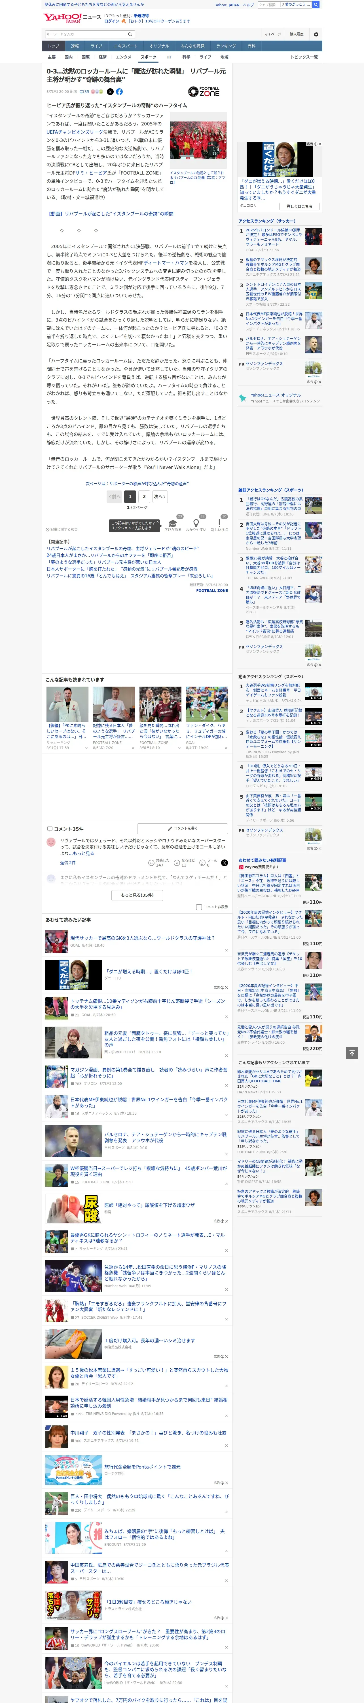
Task: Open the ライブ tab in top navigation
Action: pyautogui.click(x=96, y=46)
